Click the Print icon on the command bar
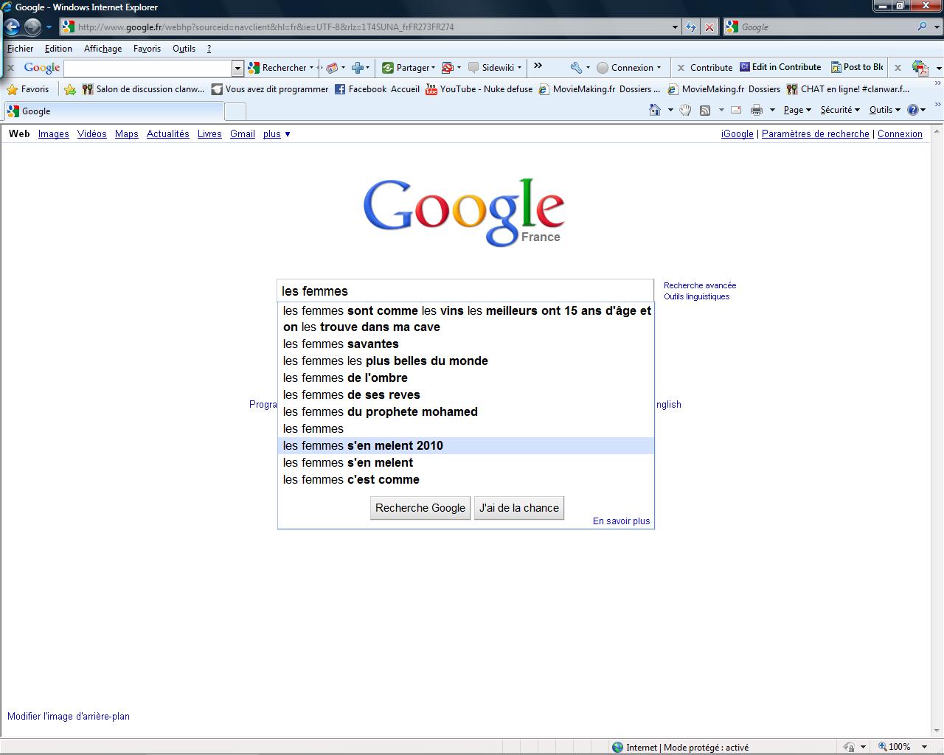 click(x=757, y=109)
